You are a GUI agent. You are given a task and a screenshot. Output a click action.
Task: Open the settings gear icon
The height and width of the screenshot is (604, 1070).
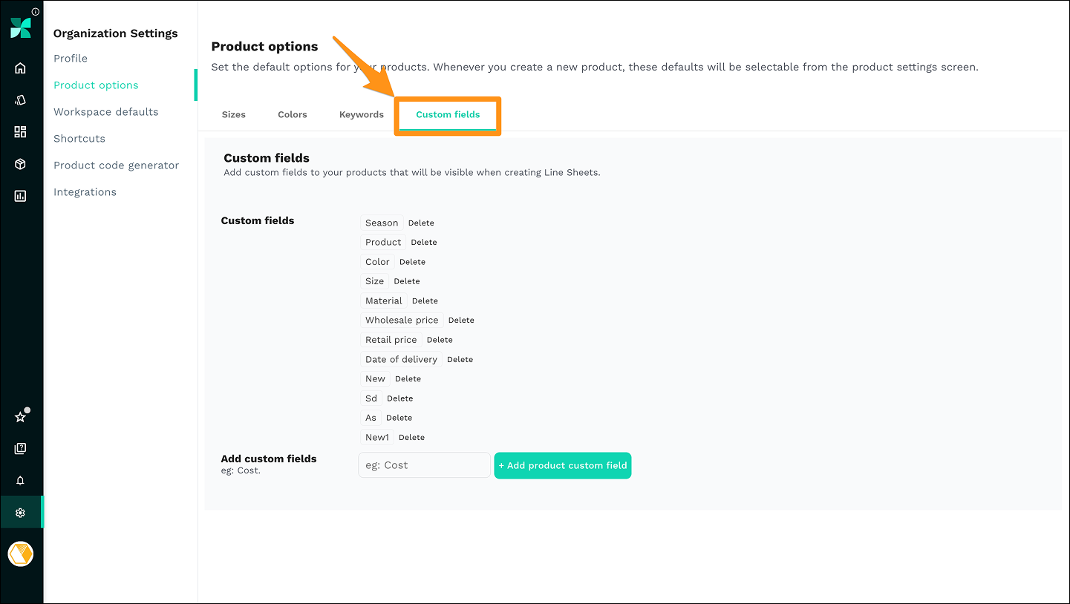click(x=21, y=513)
